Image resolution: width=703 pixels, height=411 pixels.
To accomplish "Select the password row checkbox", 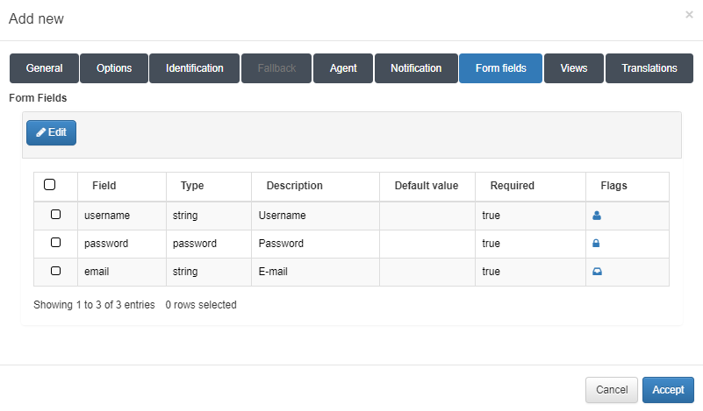I will point(56,243).
